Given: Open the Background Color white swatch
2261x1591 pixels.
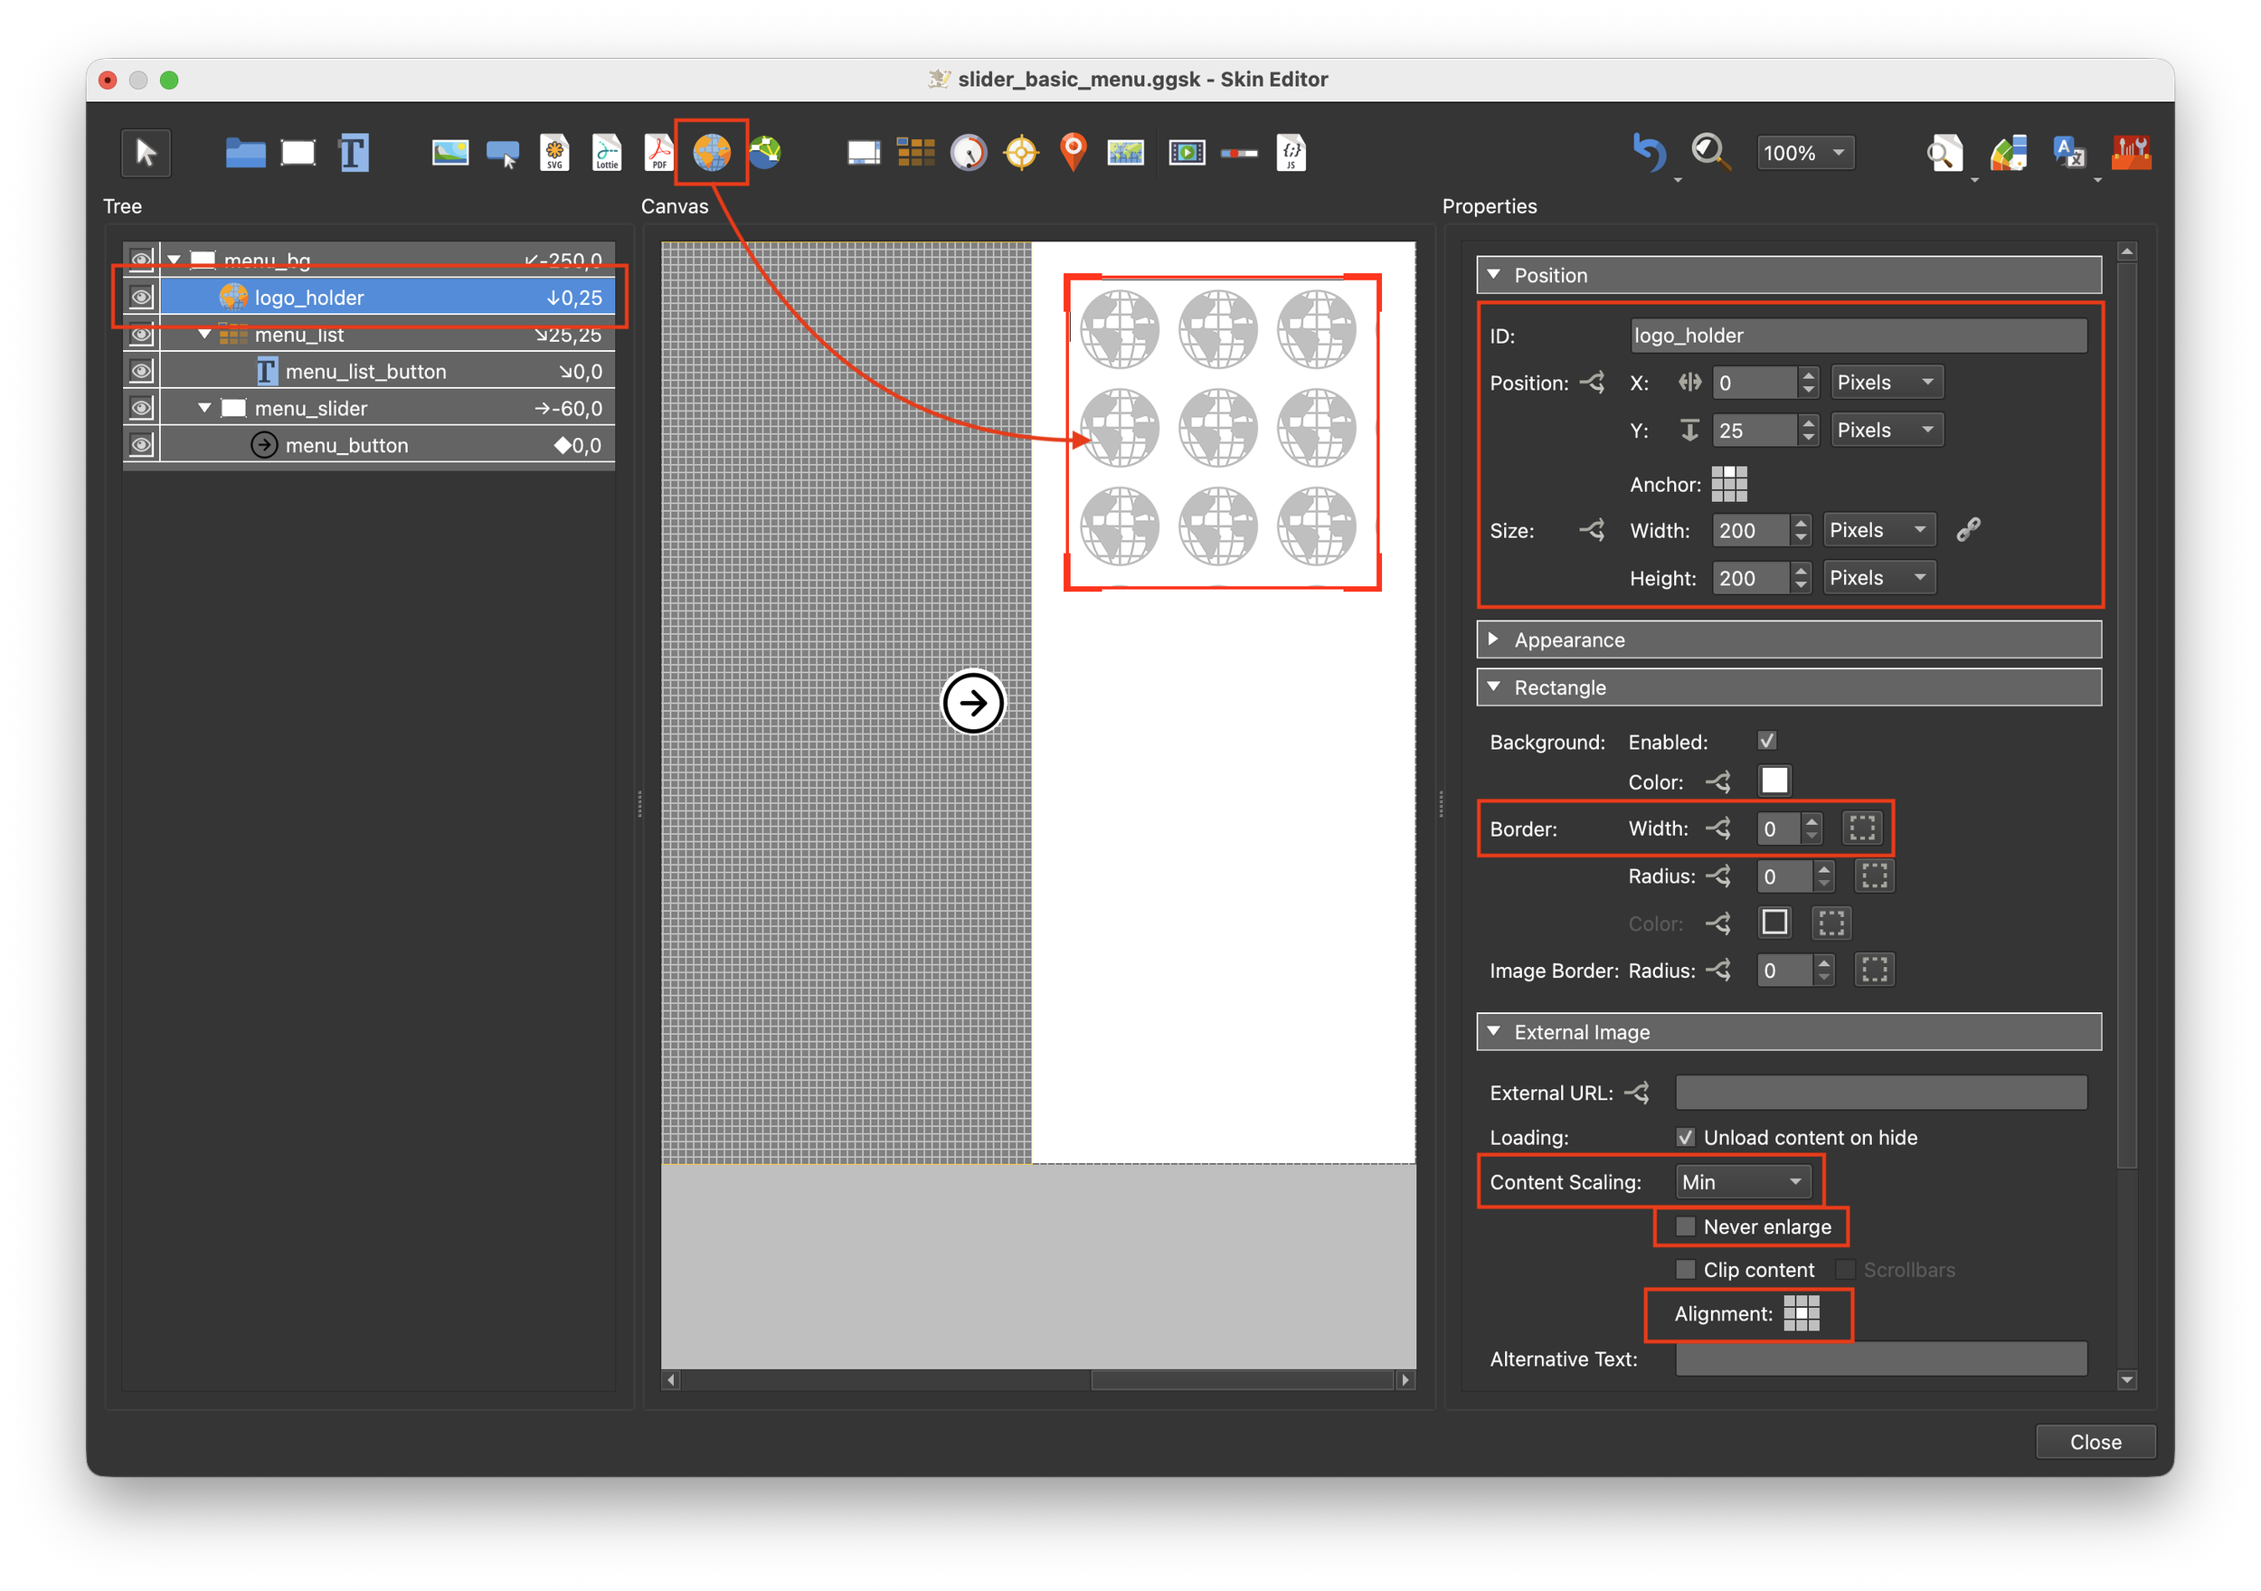Looking at the screenshot, I should [x=1774, y=781].
